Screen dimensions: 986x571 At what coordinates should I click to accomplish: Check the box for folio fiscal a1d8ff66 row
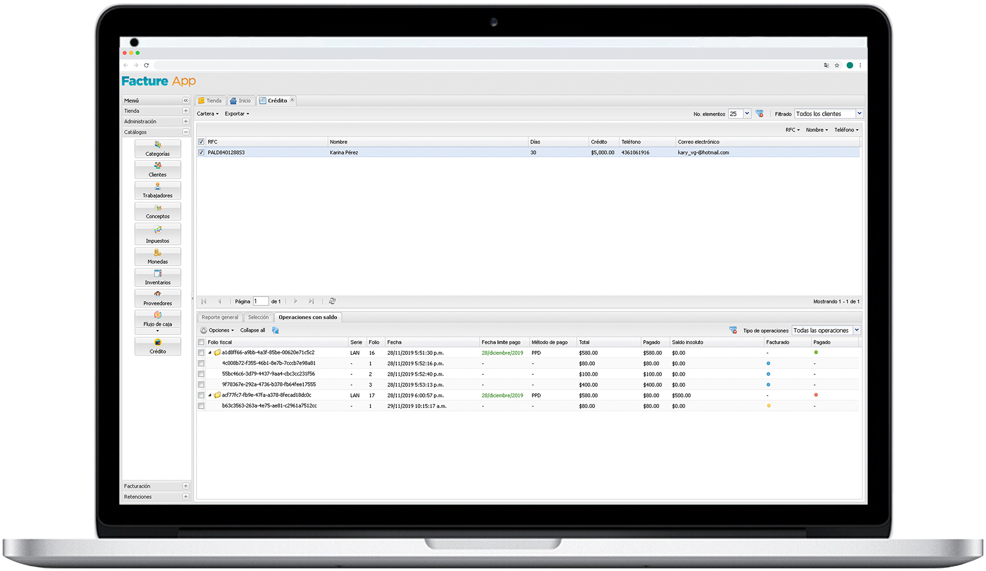pos(201,353)
